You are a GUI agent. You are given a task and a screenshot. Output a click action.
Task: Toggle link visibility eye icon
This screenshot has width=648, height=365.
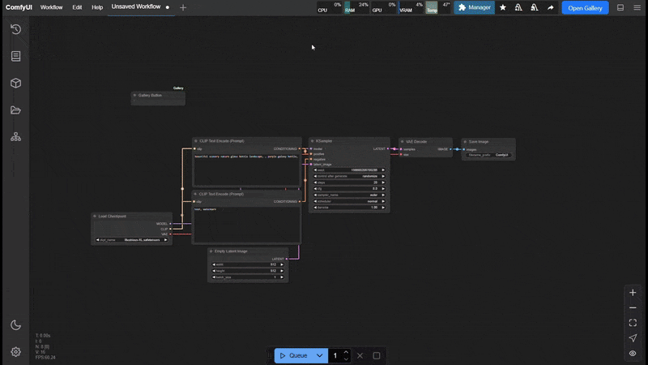633,354
